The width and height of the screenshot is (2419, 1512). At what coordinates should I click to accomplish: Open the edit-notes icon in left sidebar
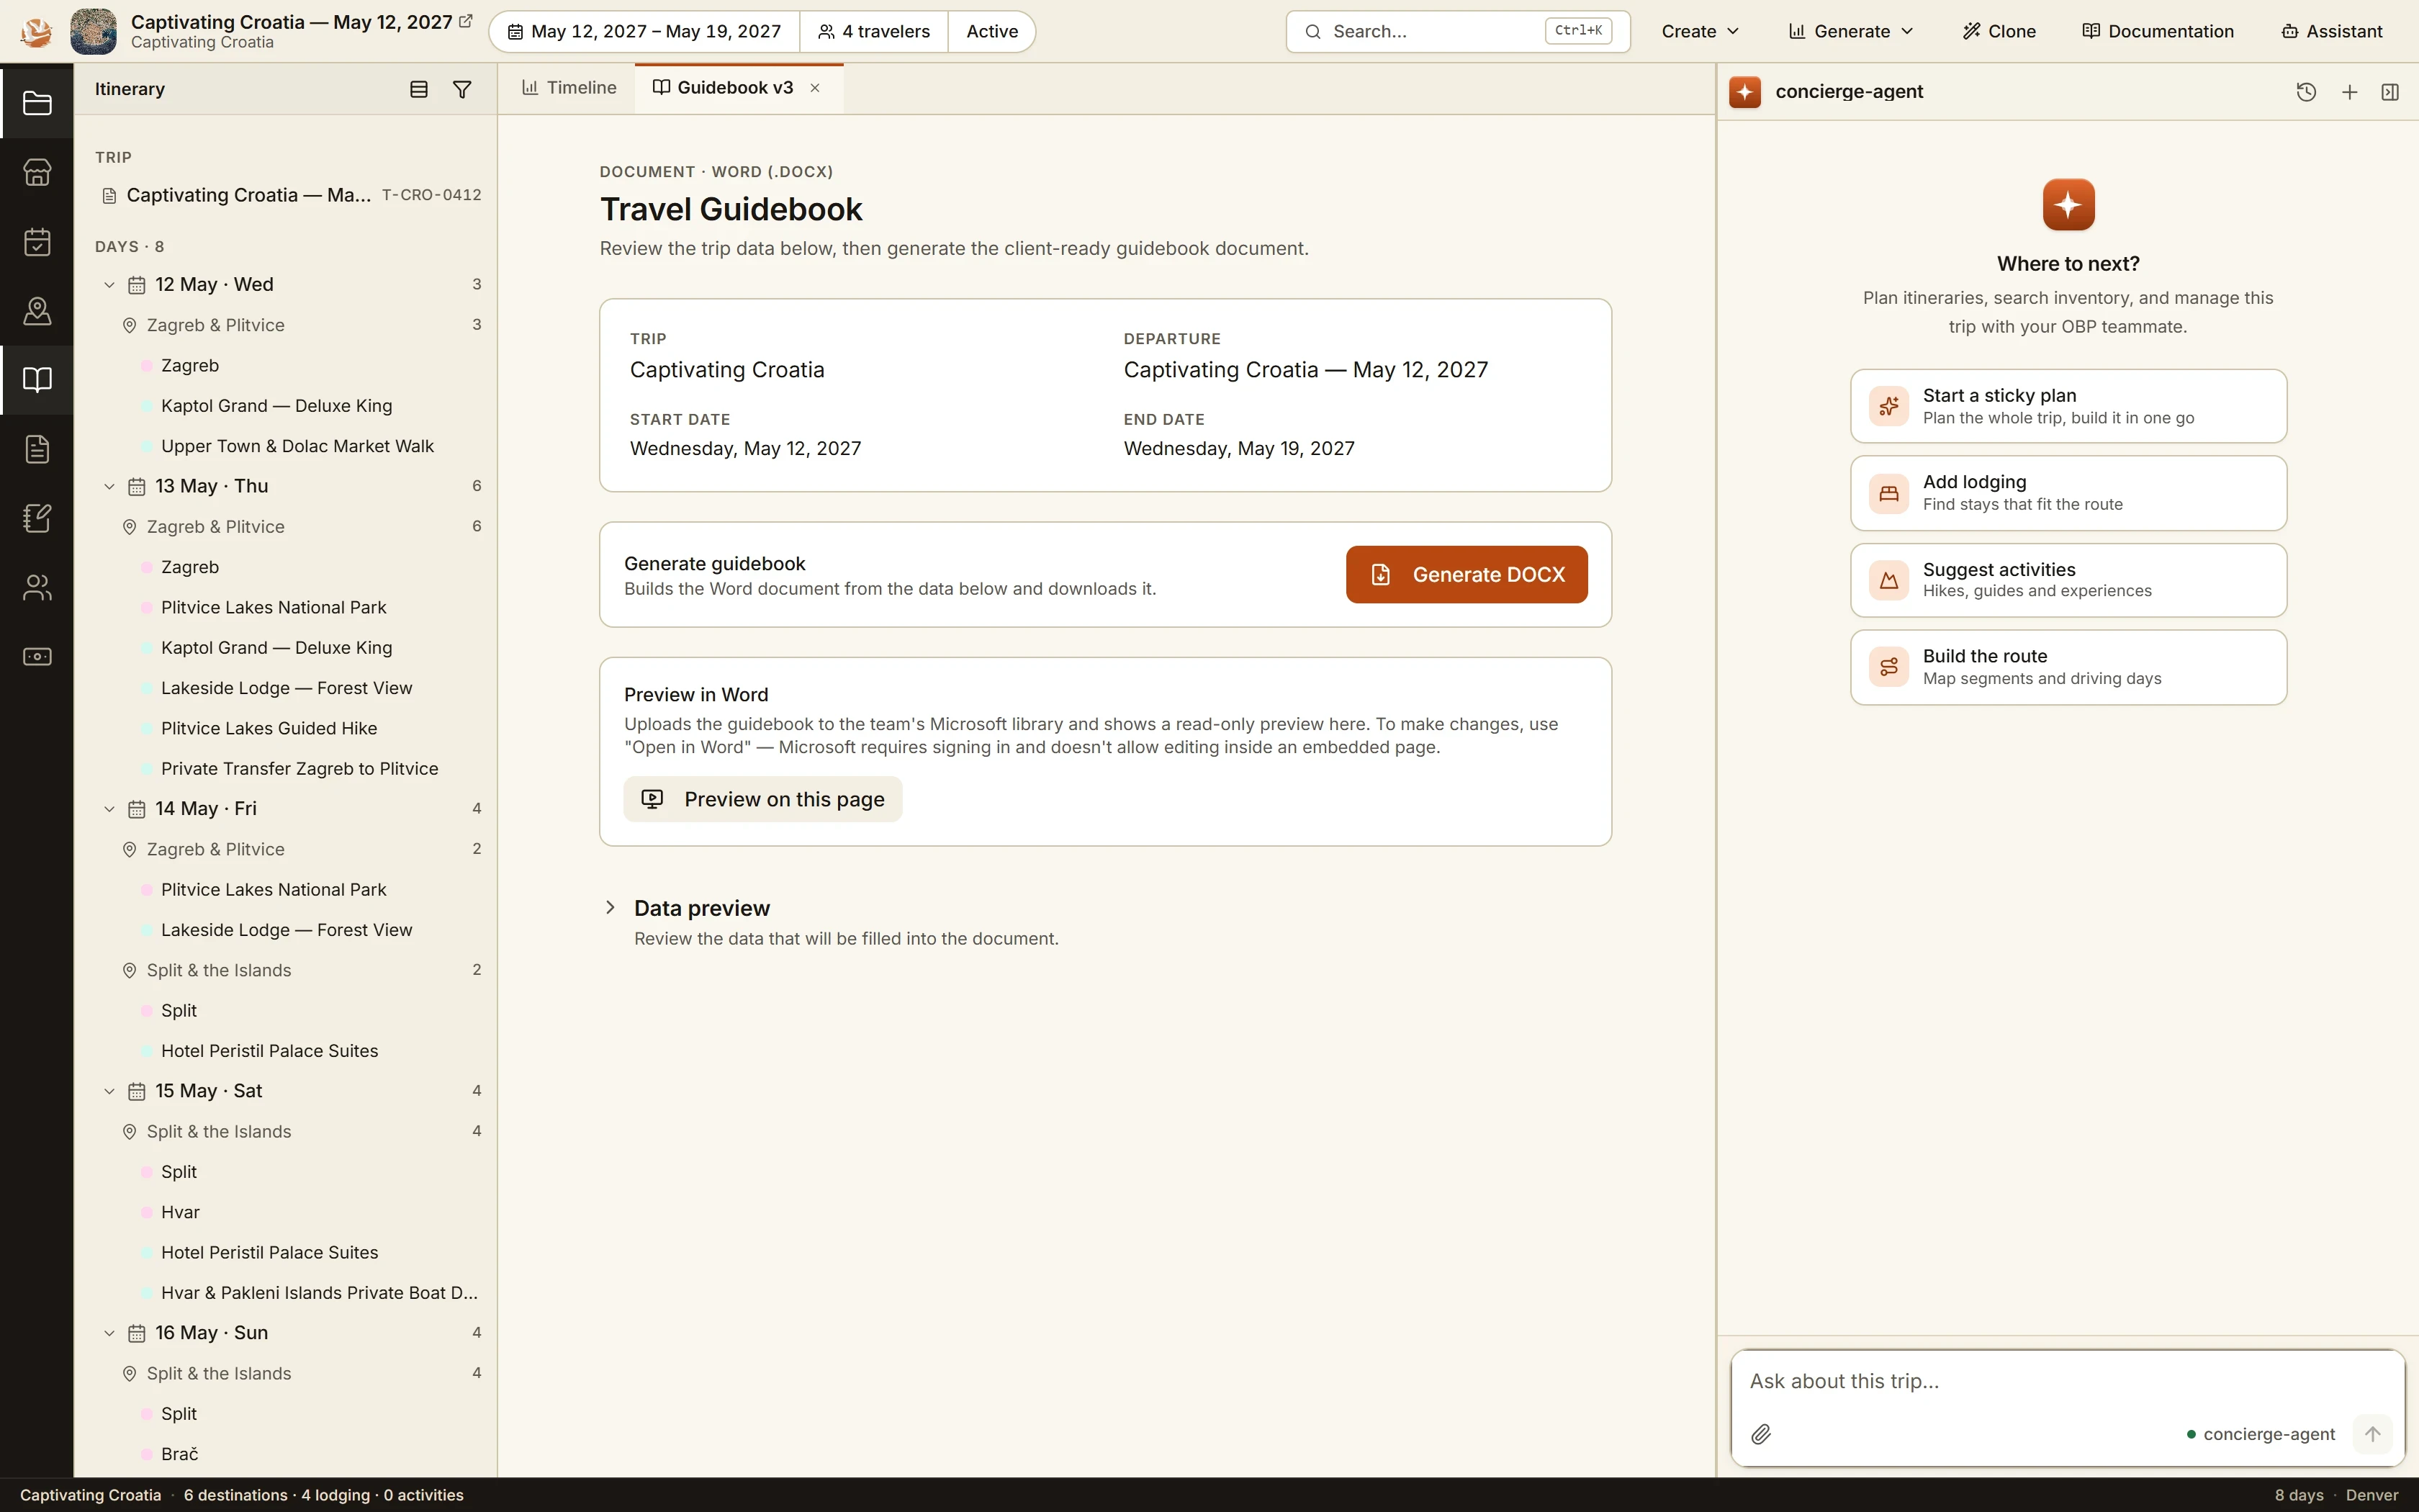37,518
